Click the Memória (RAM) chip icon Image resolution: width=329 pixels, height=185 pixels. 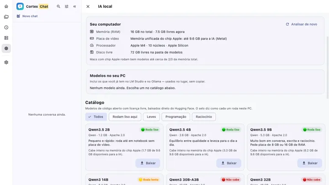coord(92,32)
